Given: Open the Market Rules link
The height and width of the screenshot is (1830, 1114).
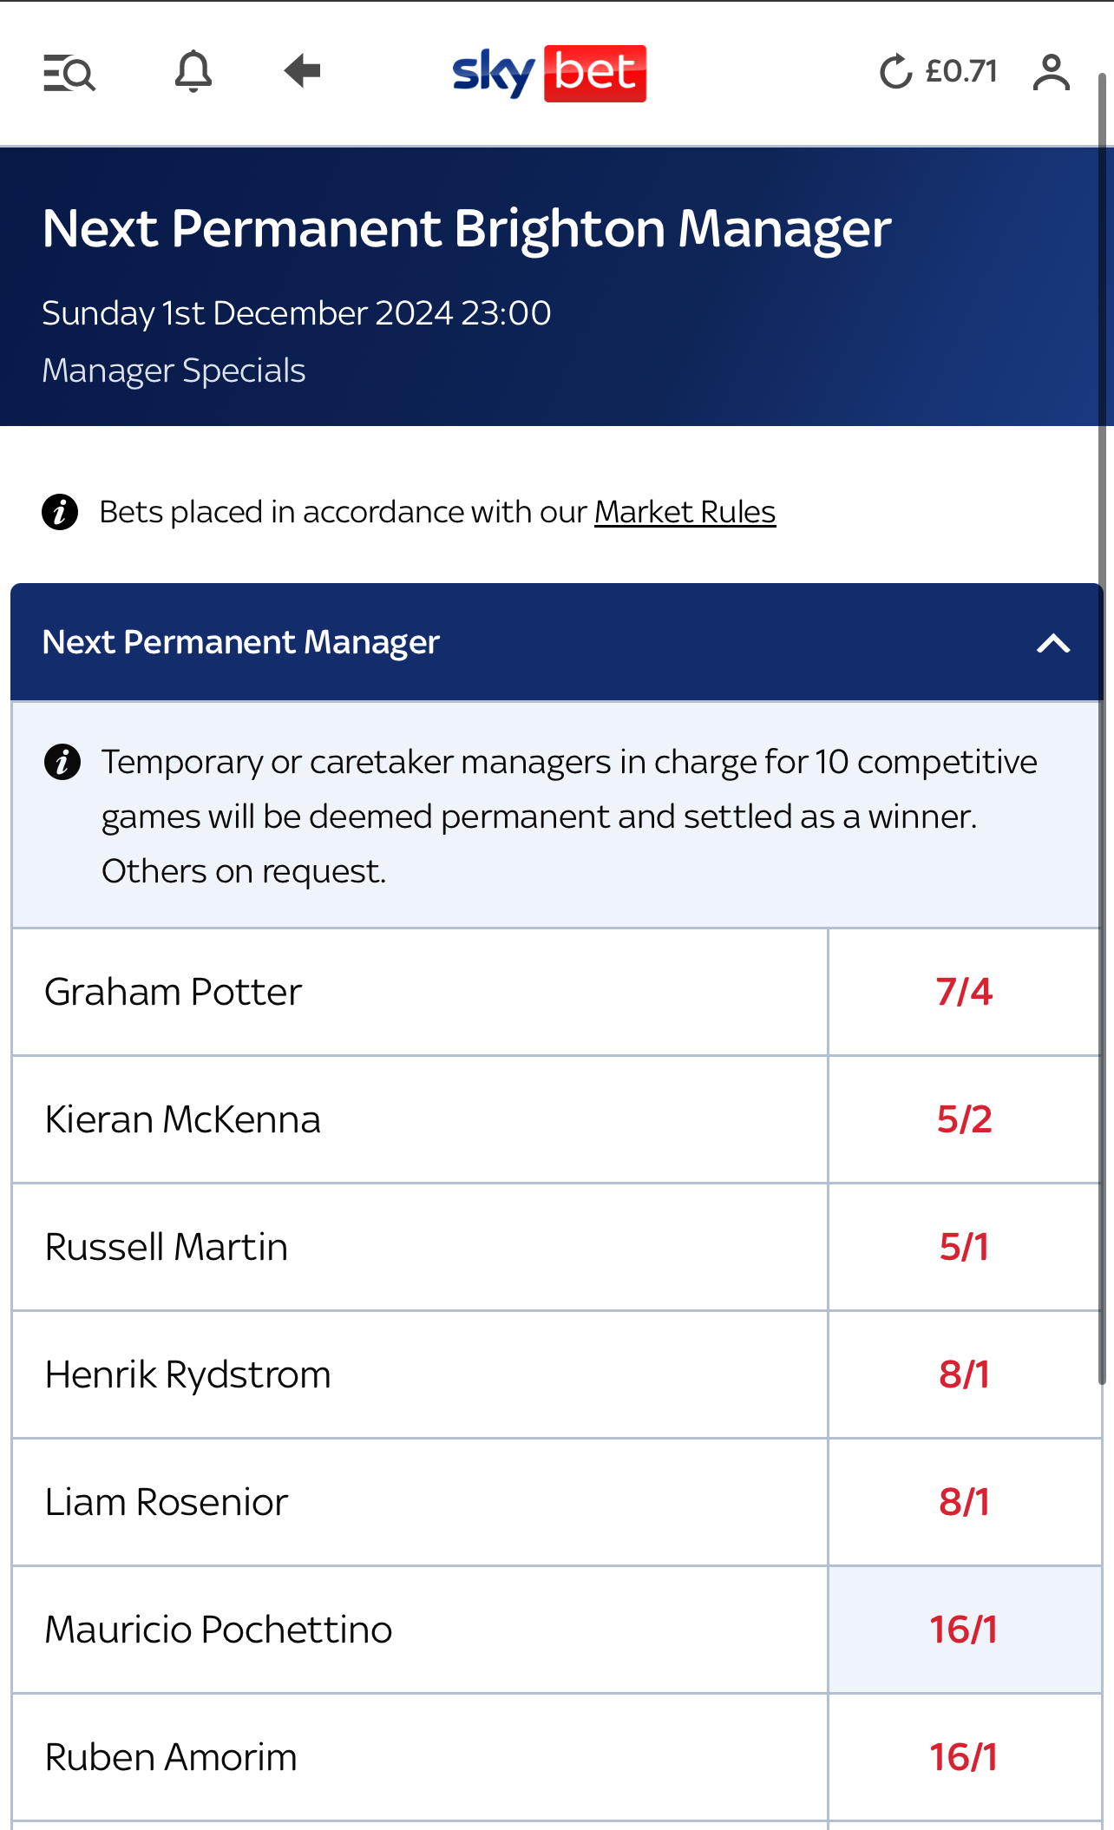Looking at the screenshot, I should (685, 512).
